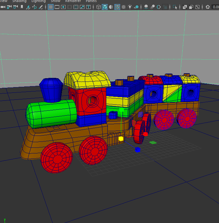Click the Select Camera icon
This screenshot has width=219, height=223.
3,7
